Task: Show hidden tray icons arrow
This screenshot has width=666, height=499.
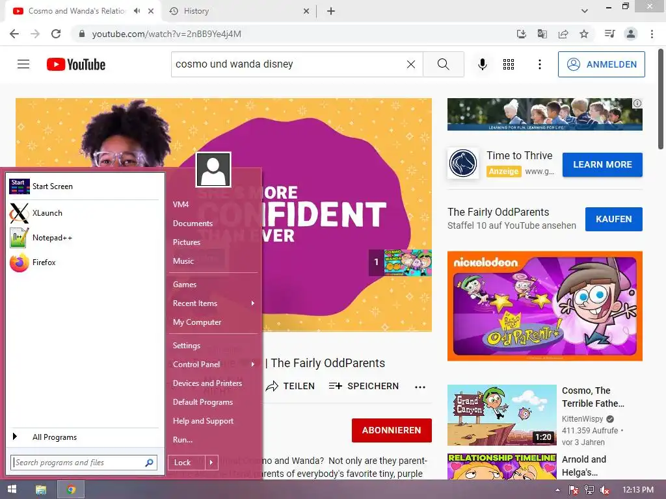Action: [x=557, y=490]
